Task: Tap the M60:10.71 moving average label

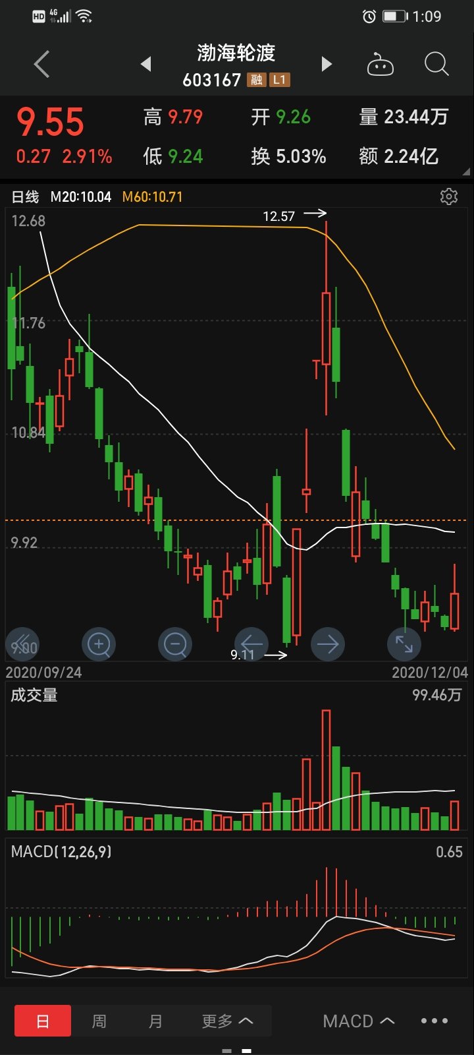Action: click(153, 196)
